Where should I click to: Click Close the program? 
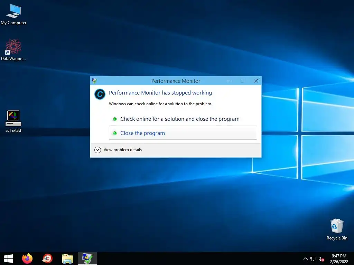pyautogui.click(x=183, y=133)
